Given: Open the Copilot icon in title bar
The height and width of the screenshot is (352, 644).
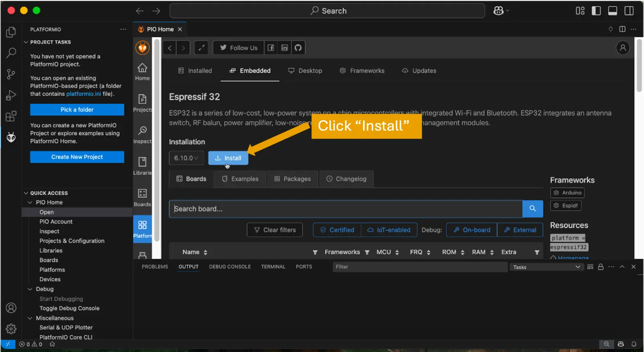Looking at the screenshot, I should pos(499,11).
